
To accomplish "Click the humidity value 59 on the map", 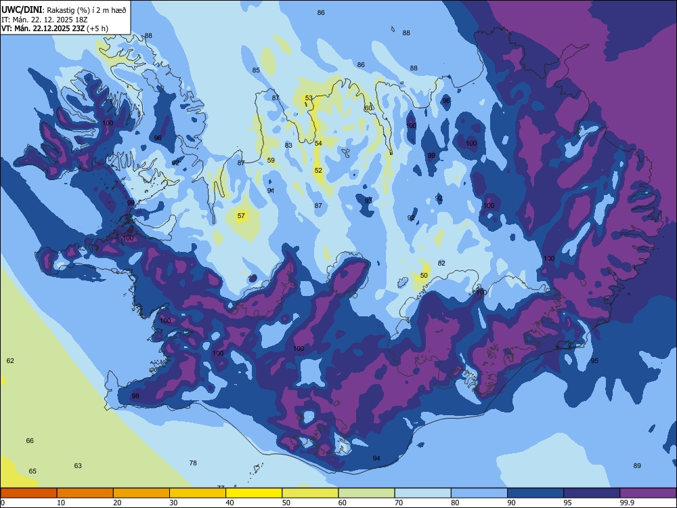I will (x=271, y=161).
